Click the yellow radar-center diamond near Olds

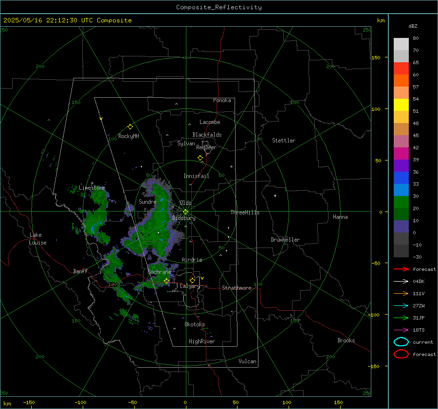pos(185,212)
